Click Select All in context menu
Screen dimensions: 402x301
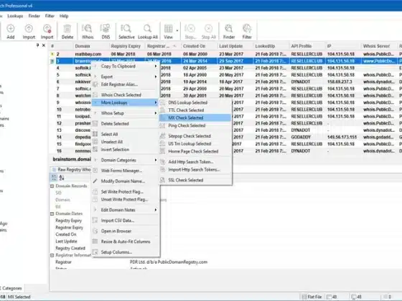126,134
